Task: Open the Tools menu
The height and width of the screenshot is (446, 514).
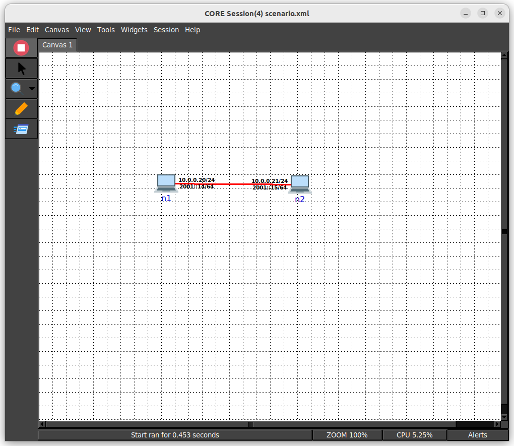Action: (x=106, y=30)
